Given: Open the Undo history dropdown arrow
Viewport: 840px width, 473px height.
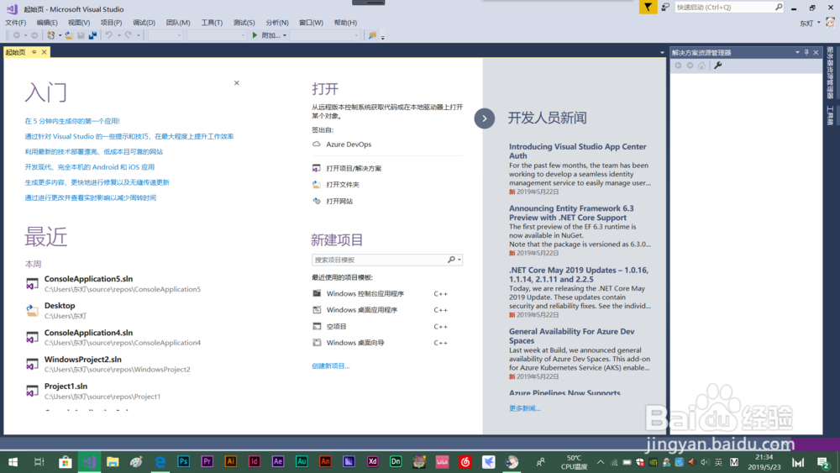Looking at the screenshot, I should tap(119, 35).
